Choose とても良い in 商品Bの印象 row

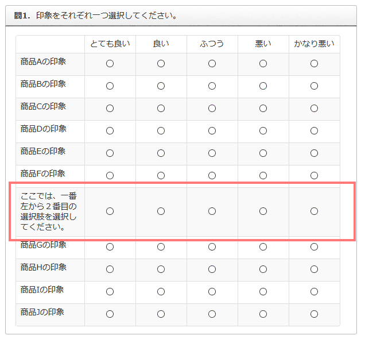110,86
